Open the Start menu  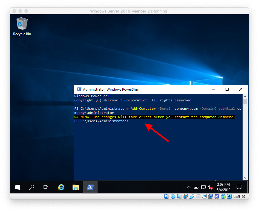pos(17,187)
